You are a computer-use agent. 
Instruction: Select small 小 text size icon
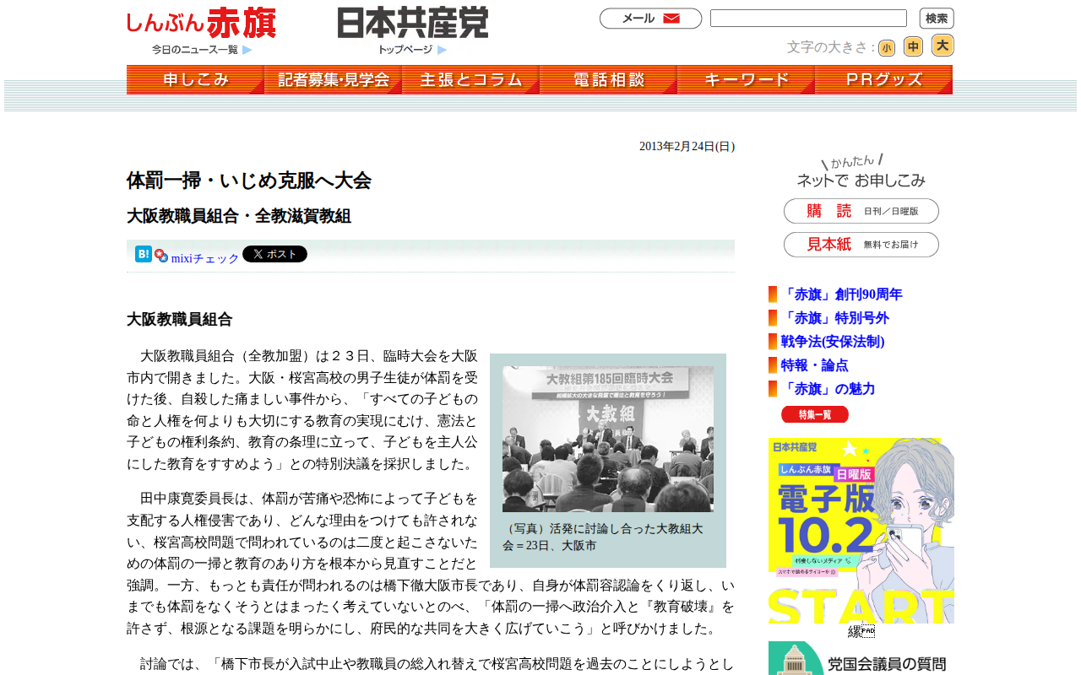[x=887, y=48]
